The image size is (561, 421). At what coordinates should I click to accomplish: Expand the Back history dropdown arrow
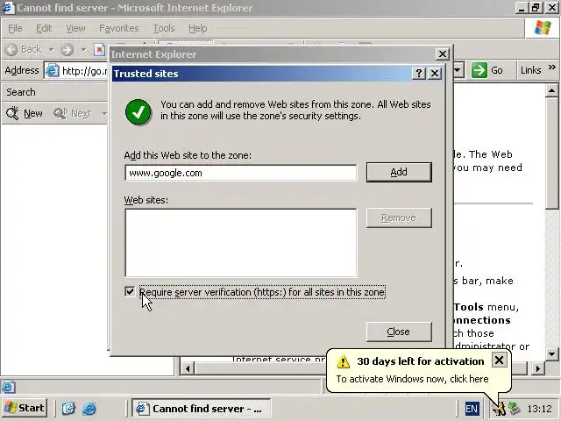[x=51, y=50]
